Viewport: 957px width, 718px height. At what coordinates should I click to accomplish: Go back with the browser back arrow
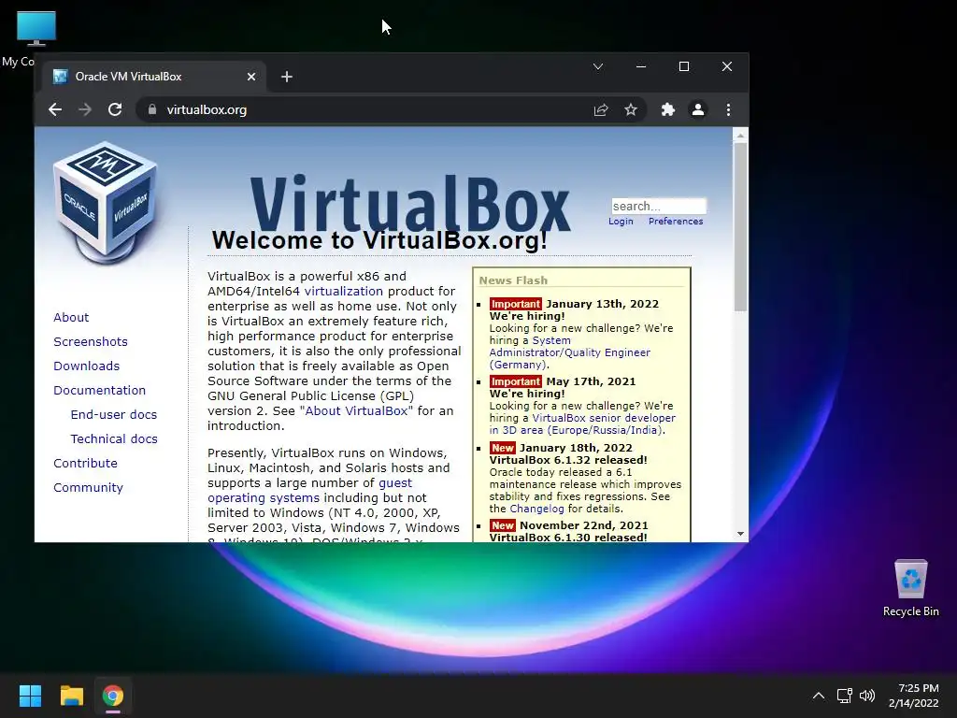[x=55, y=110]
